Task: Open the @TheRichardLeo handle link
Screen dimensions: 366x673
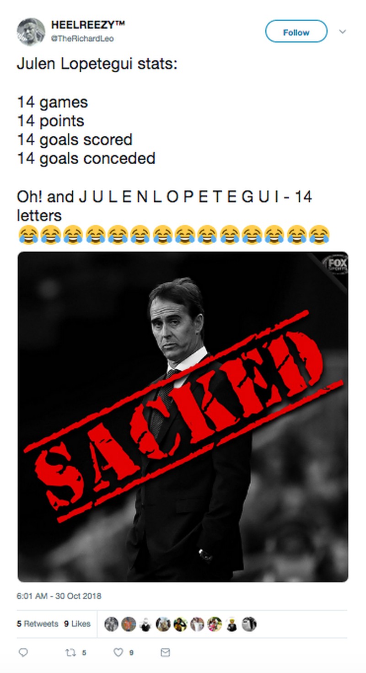Action: pos(82,39)
